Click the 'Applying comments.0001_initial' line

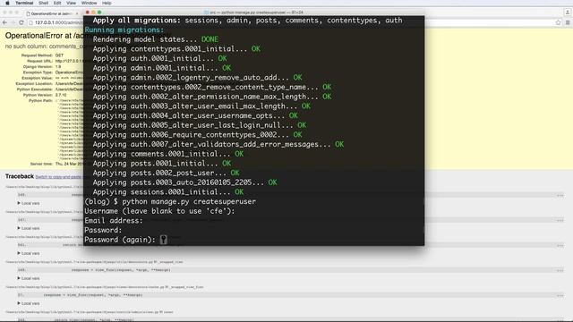pos(168,154)
